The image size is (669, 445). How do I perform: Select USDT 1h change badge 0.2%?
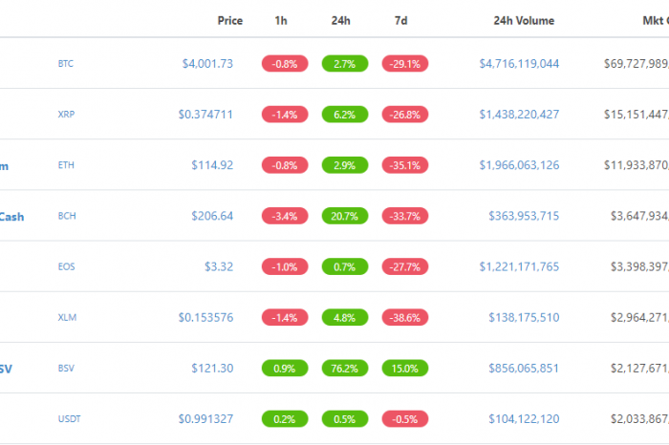[285, 418]
